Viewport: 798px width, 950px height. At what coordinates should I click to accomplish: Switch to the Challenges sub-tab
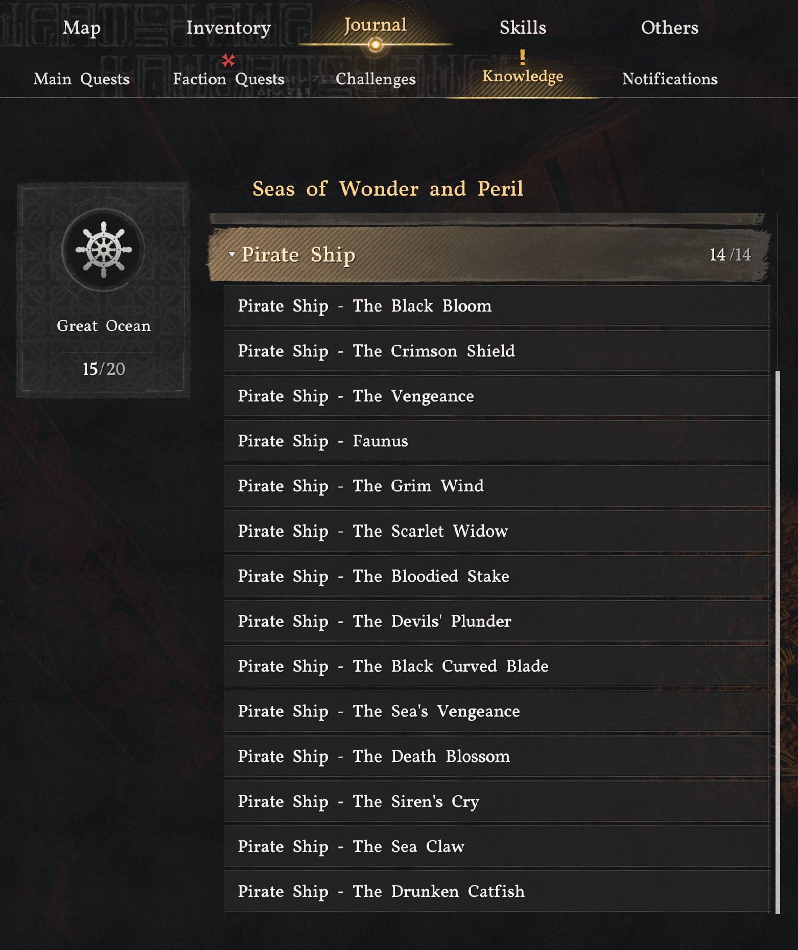[375, 79]
